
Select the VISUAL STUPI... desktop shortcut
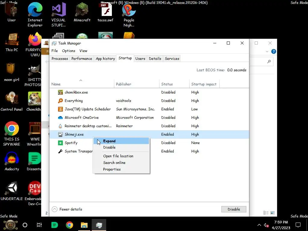59,10
